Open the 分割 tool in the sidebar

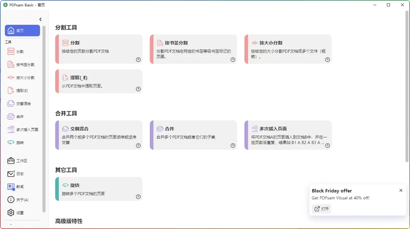[22, 52]
